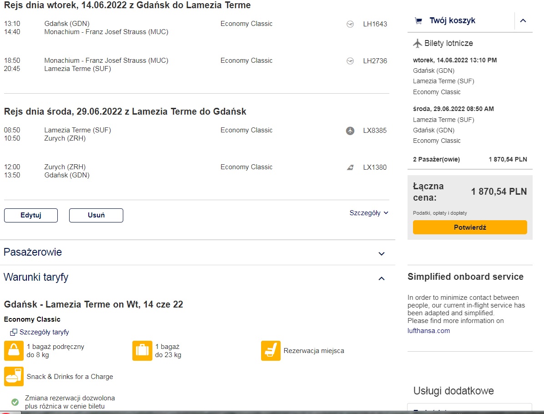Open the lufthansa.com link
Image resolution: width=544 pixels, height=414 pixels.
click(x=428, y=331)
